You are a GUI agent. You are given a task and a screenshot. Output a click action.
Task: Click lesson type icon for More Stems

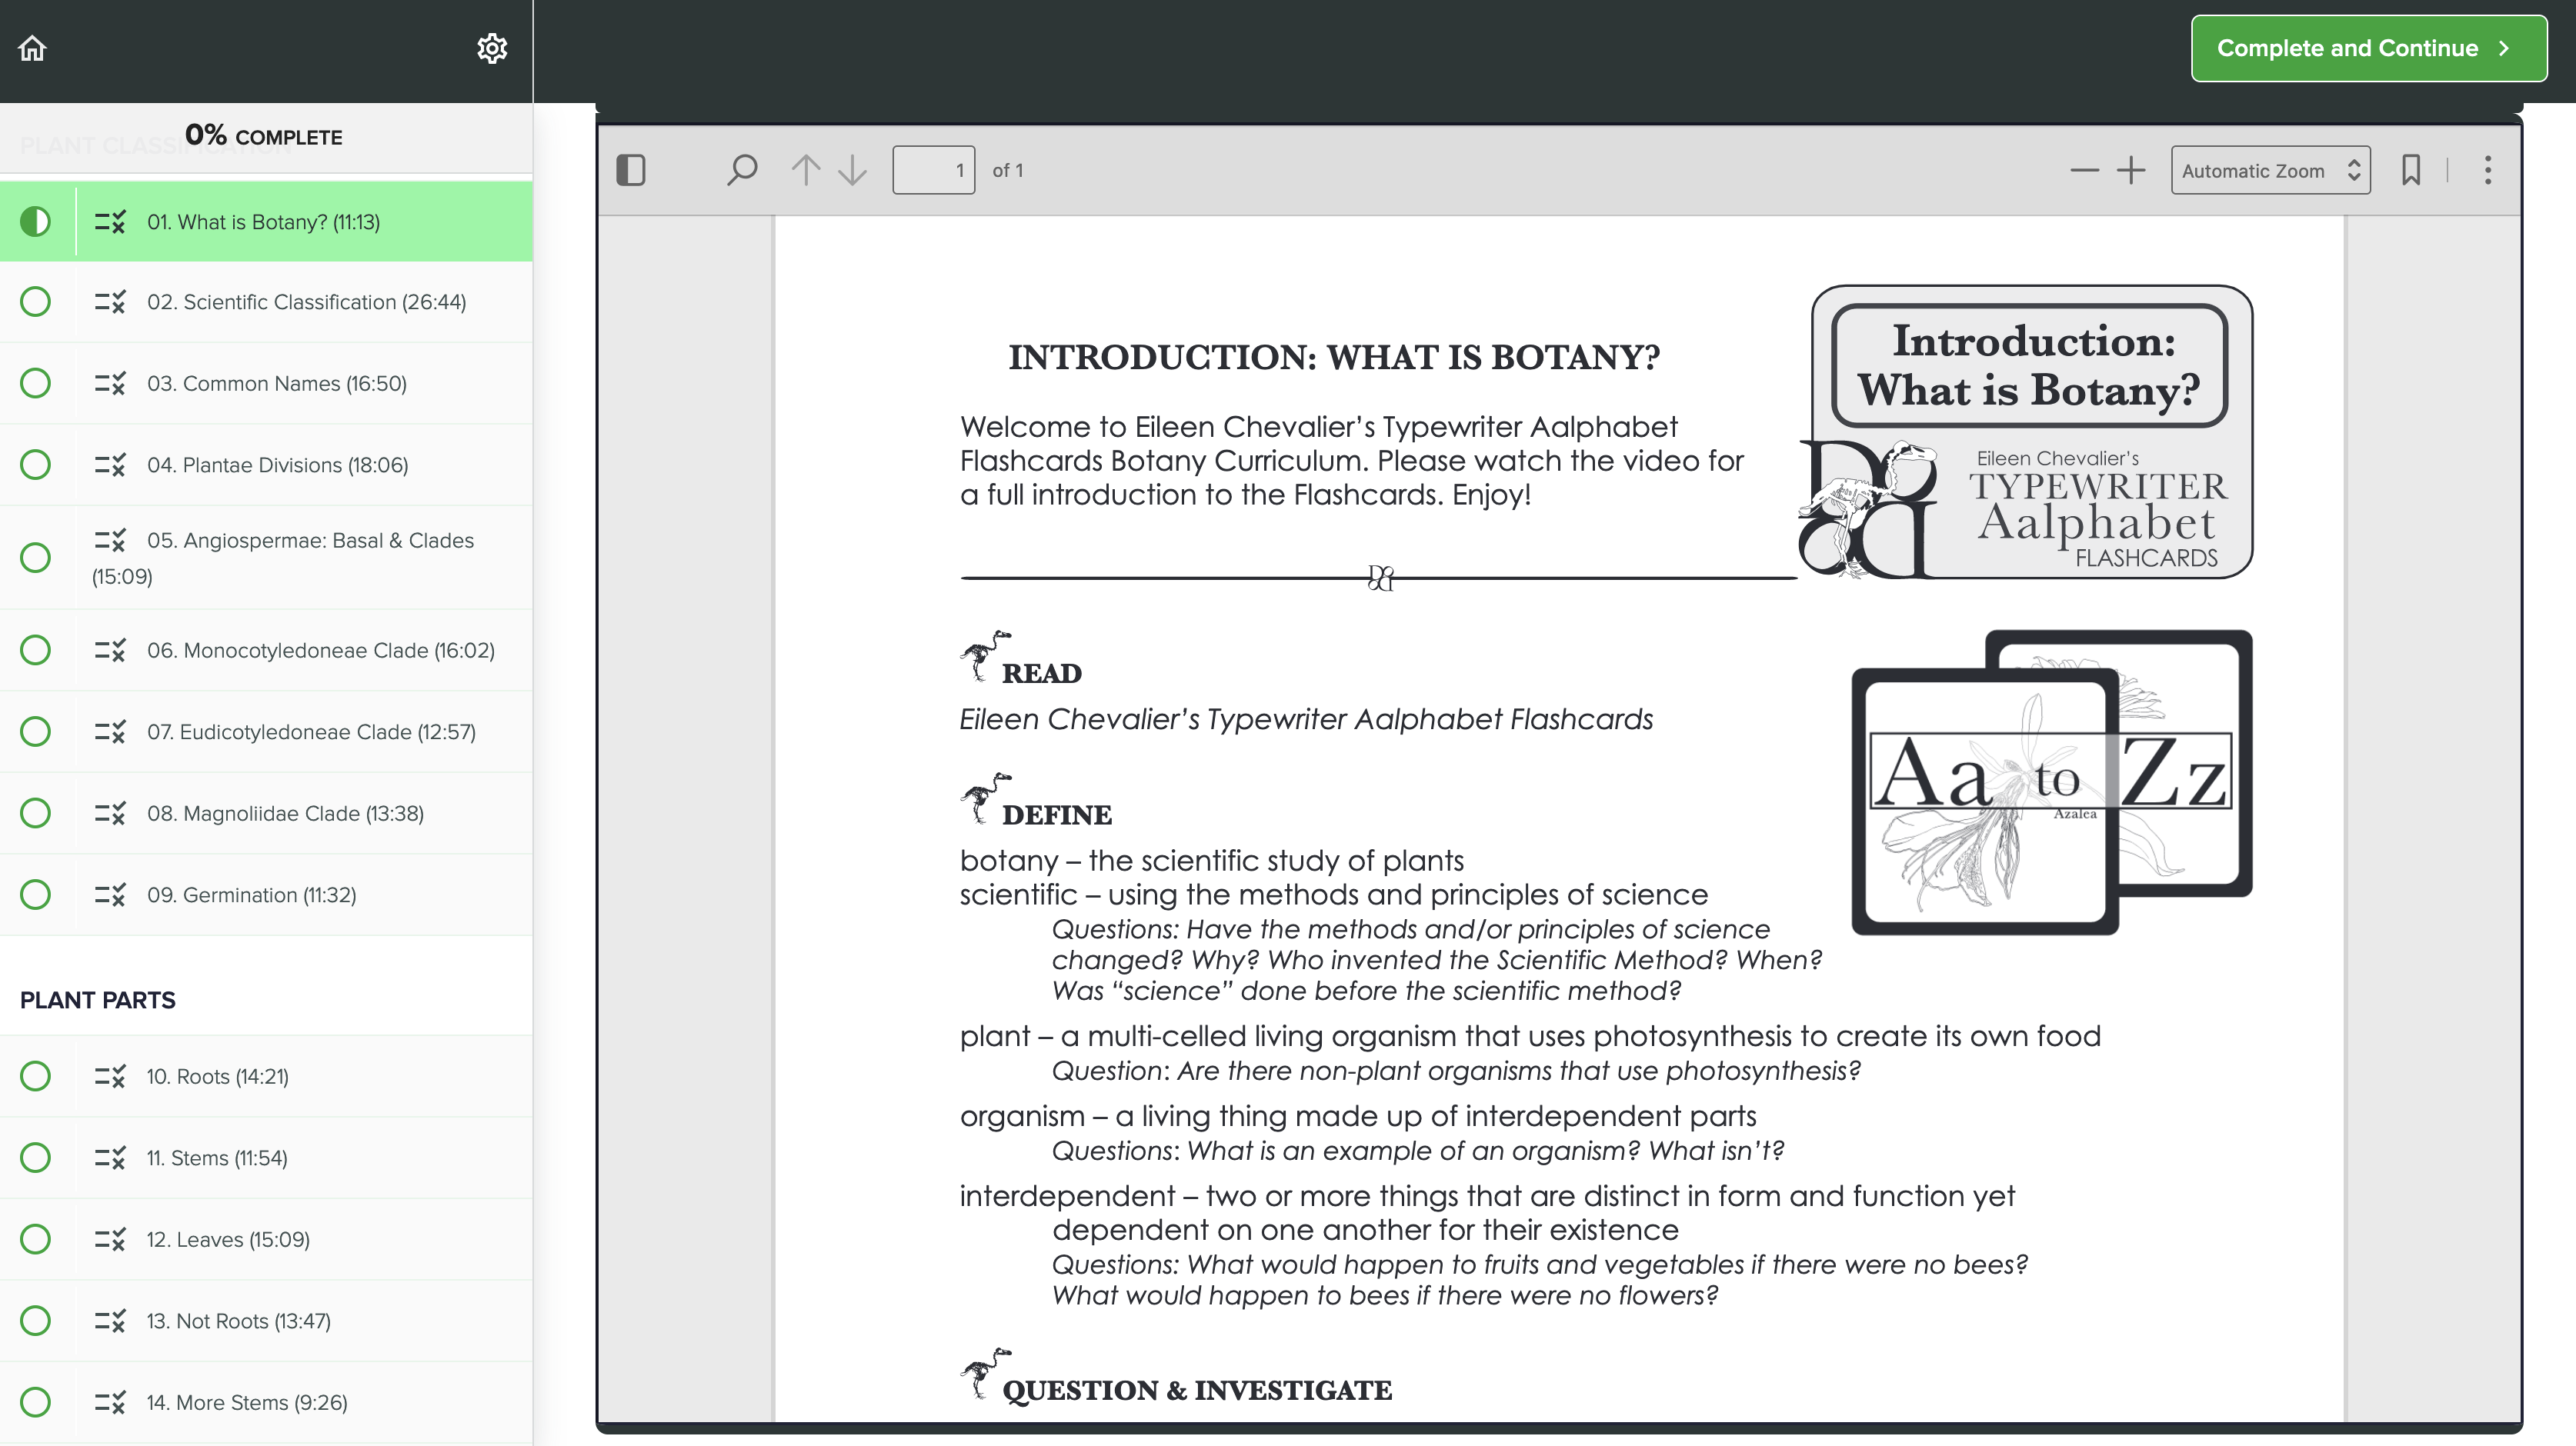(110, 1402)
